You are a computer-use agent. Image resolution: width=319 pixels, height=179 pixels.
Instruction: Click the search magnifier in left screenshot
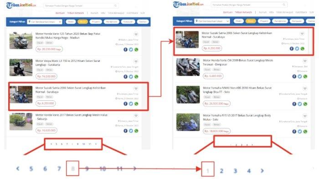click(x=115, y=5)
